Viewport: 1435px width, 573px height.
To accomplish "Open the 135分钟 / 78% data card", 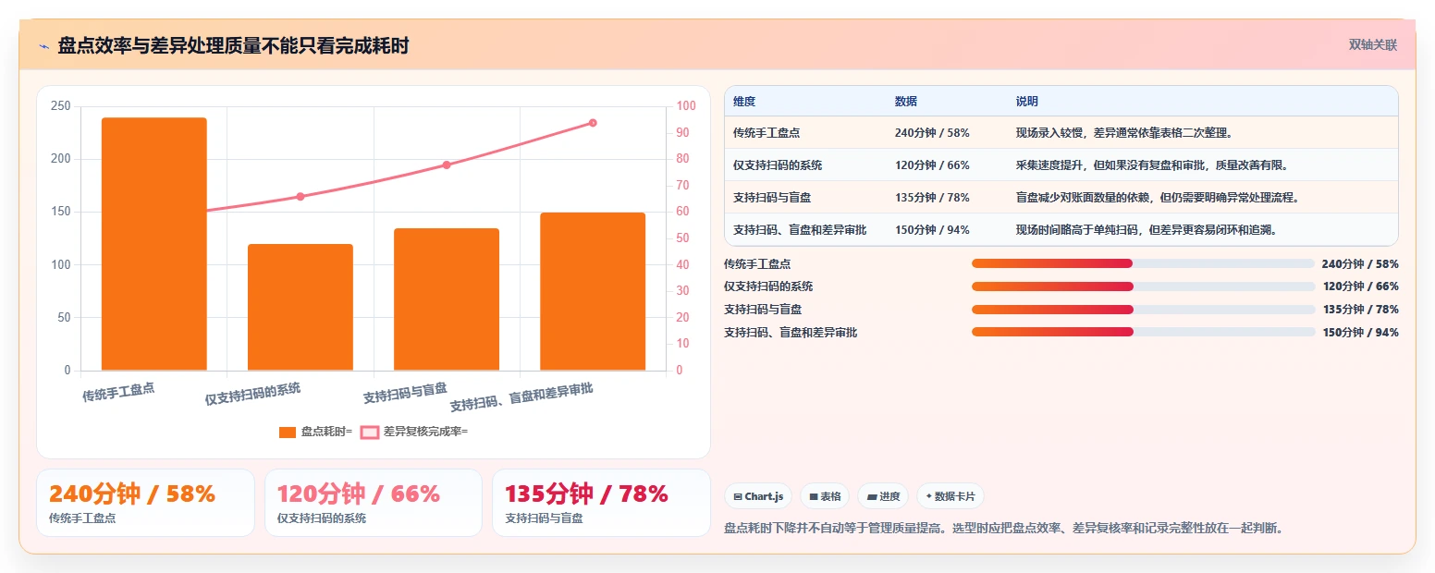I will pyautogui.click(x=601, y=503).
